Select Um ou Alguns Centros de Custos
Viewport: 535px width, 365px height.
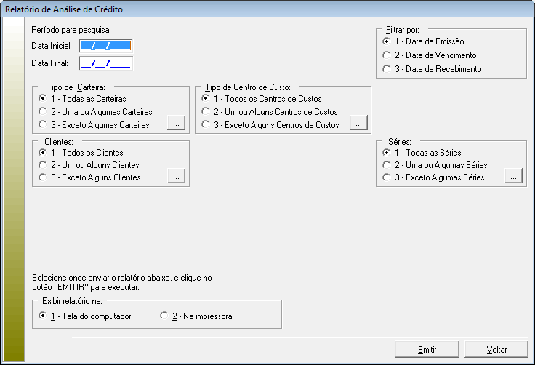206,111
